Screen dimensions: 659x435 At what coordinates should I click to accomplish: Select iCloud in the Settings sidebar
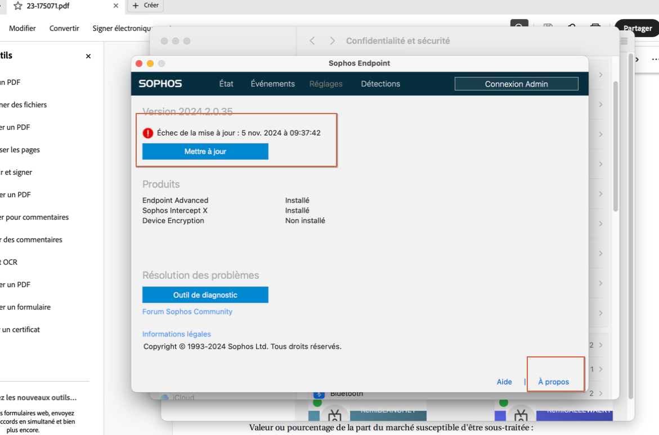(x=177, y=397)
